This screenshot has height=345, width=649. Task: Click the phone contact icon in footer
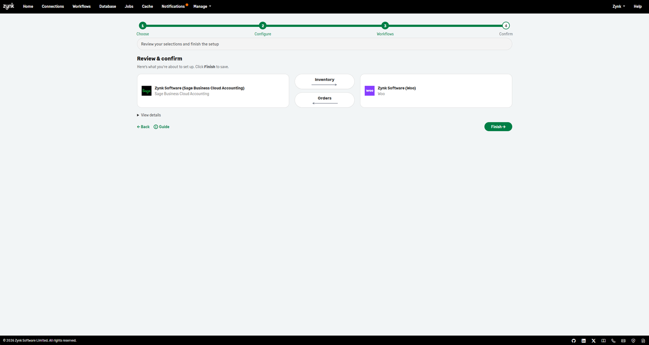click(x=613, y=341)
